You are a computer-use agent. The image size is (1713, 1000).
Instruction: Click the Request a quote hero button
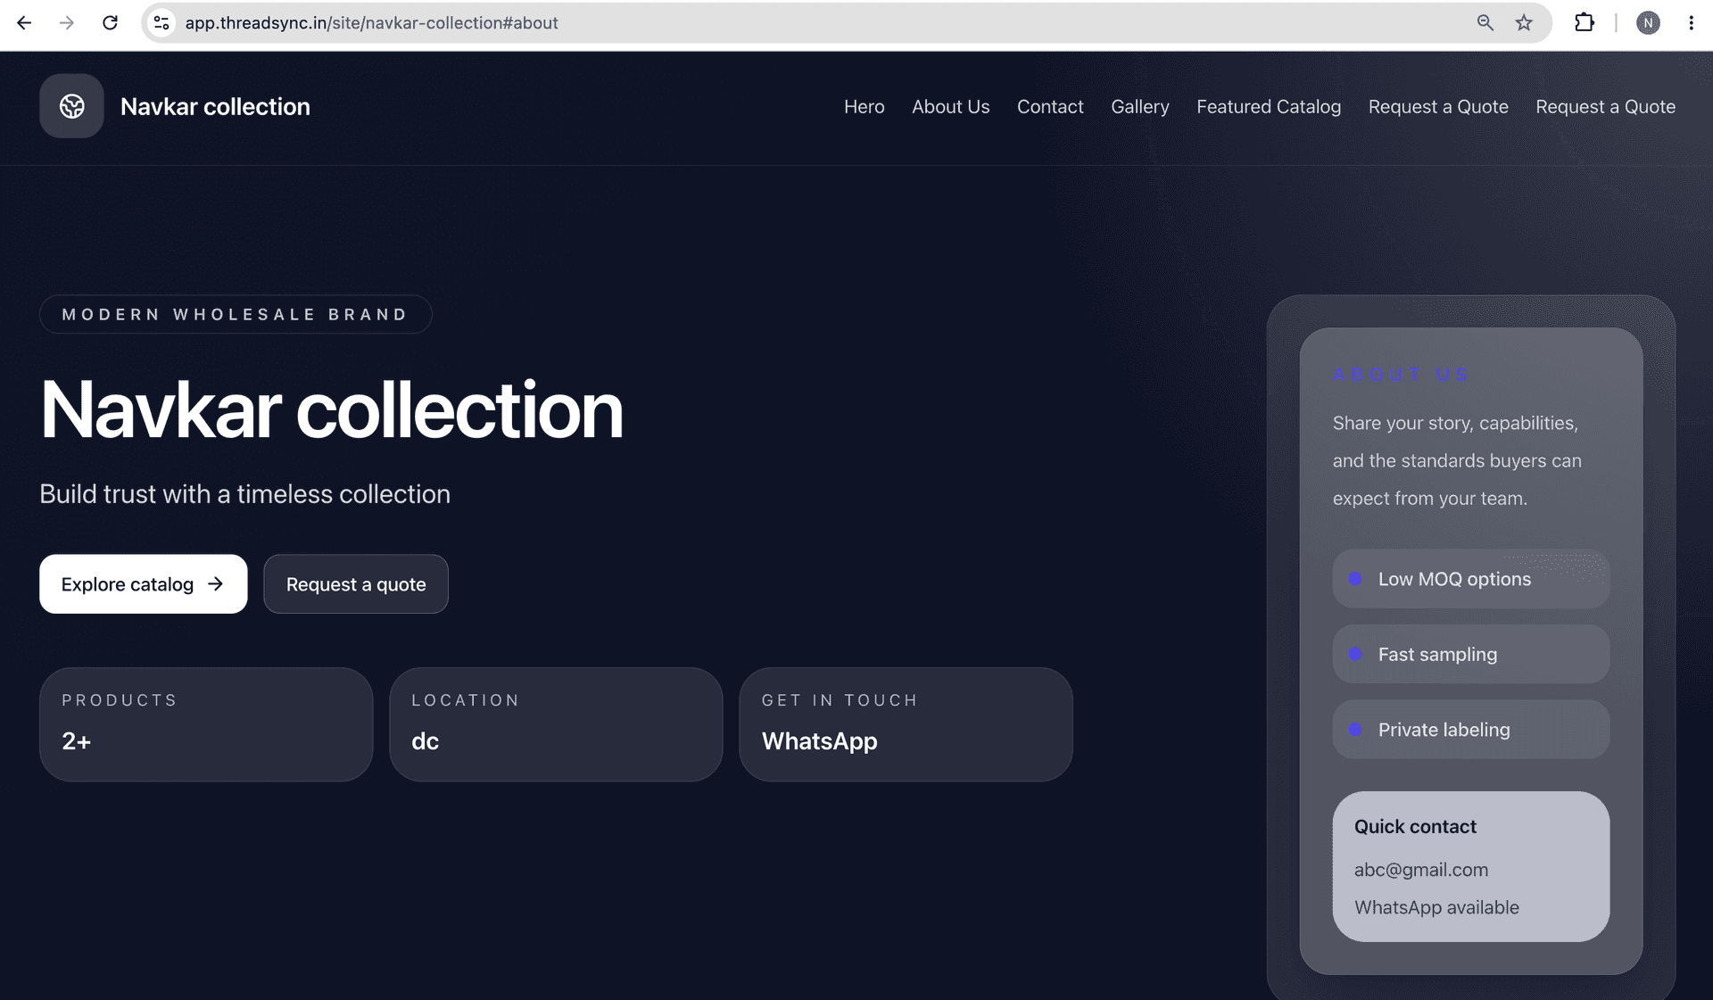356,584
